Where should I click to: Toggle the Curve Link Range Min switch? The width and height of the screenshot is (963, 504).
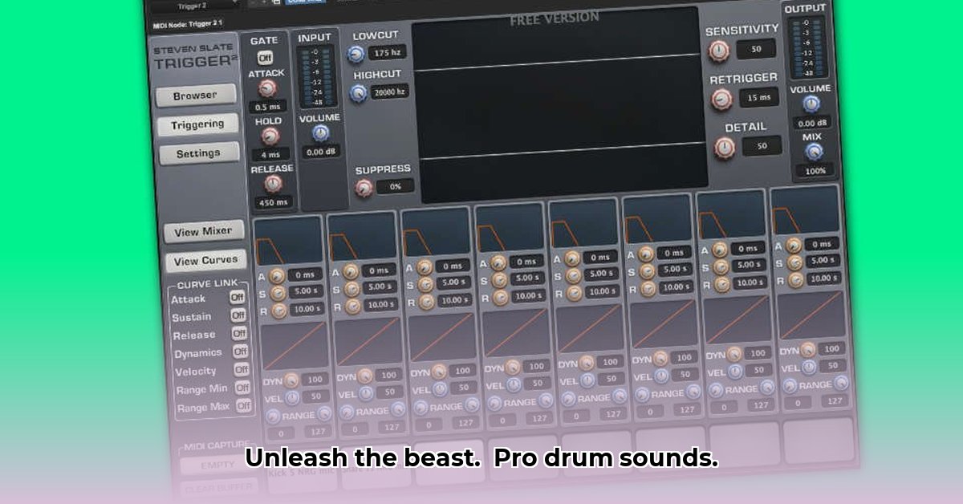tap(242, 388)
